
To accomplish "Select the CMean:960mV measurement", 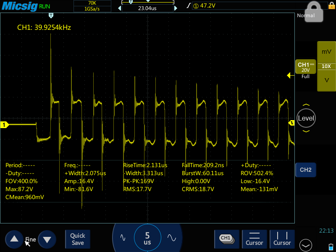I will tap(25, 197).
